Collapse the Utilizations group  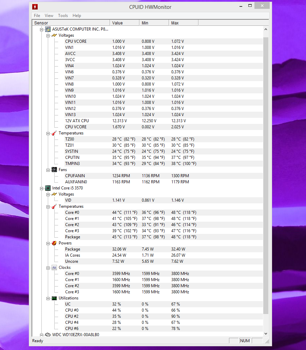[48, 298]
